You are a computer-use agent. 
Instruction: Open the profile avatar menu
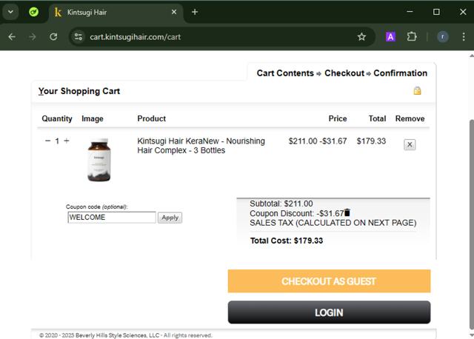click(443, 37)
